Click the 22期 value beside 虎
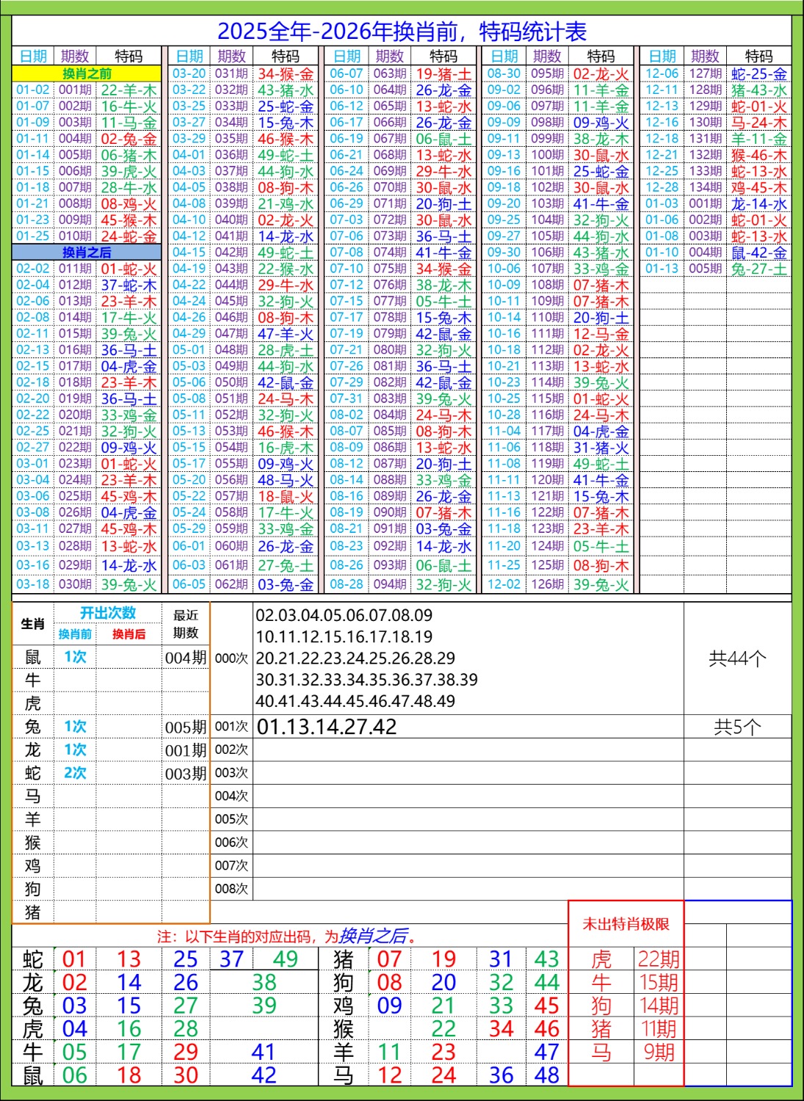 coord(658,959)
